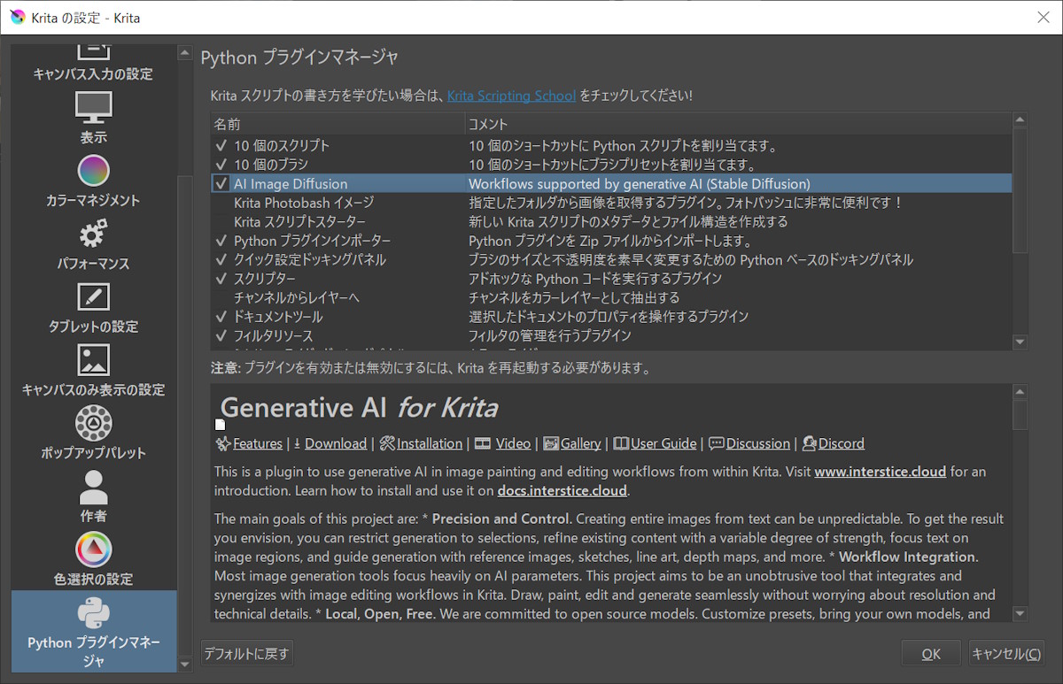Click the comment "Python プラグインを Zip ファイルからインポートします。"

click(x=609, y=241)
